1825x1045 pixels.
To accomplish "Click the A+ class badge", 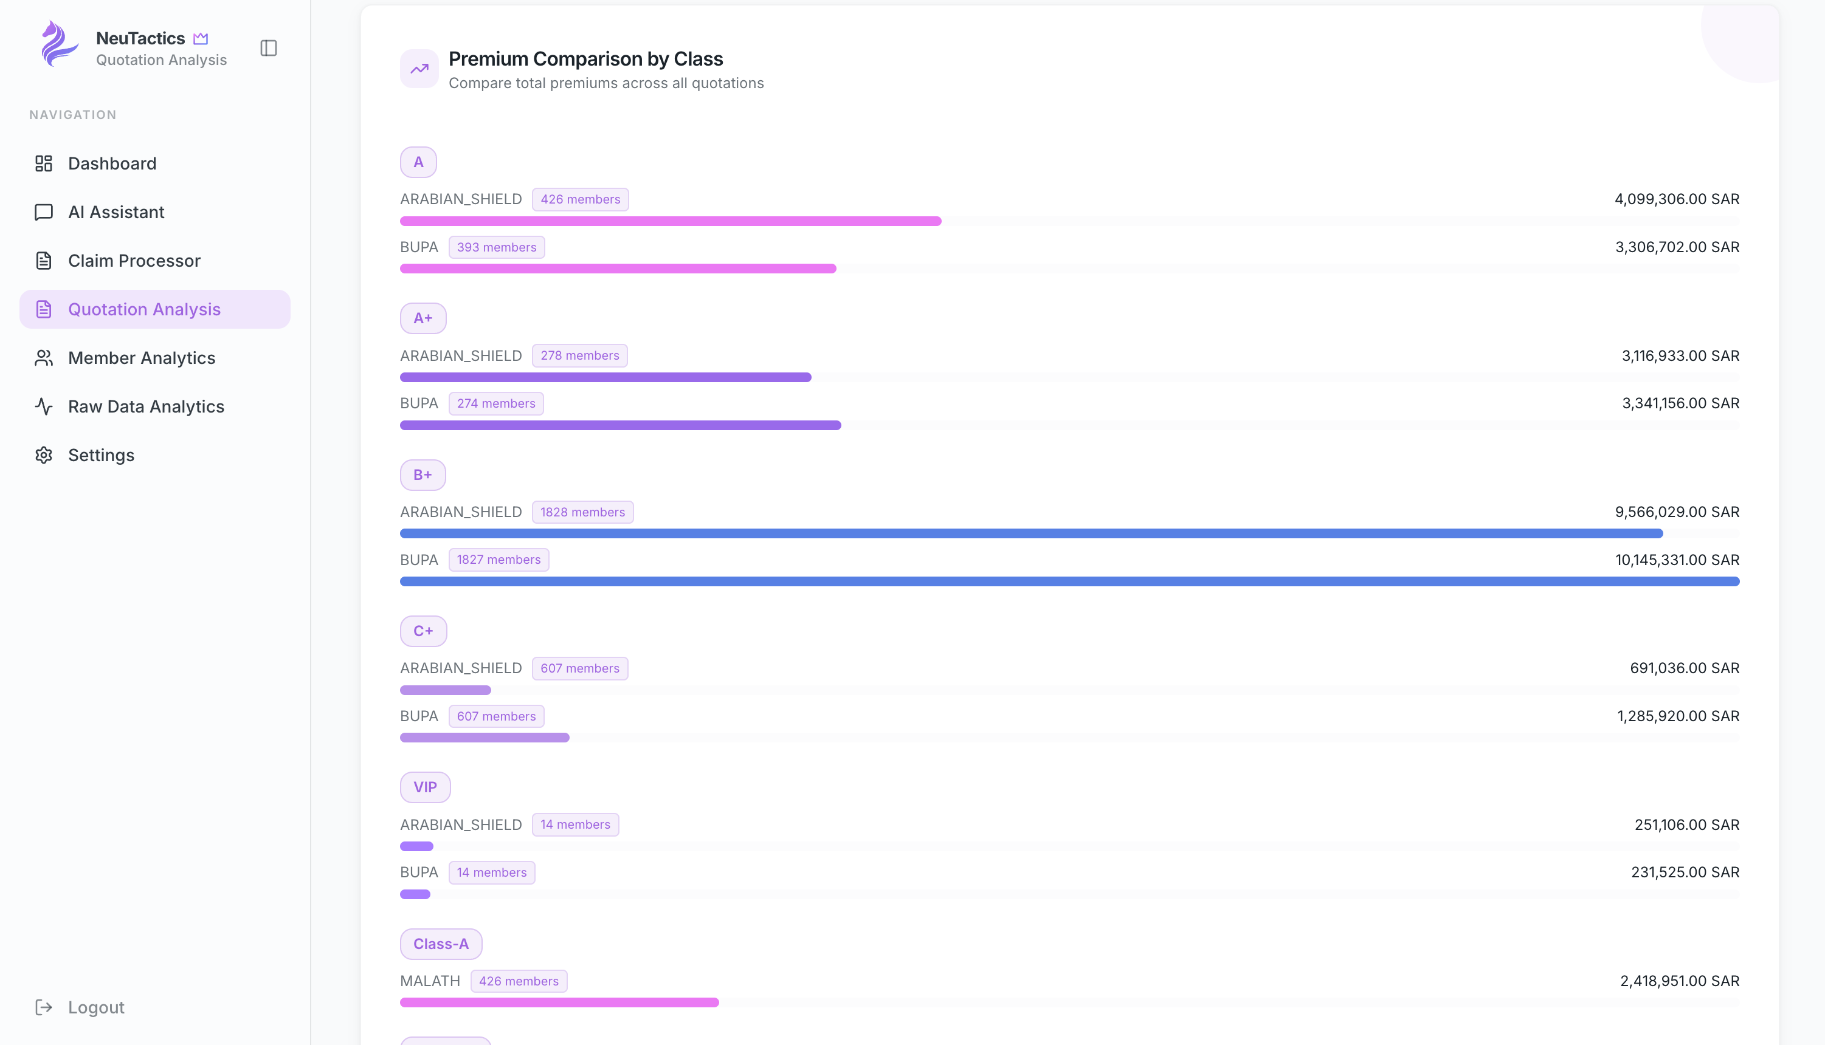I will [423, 319].
